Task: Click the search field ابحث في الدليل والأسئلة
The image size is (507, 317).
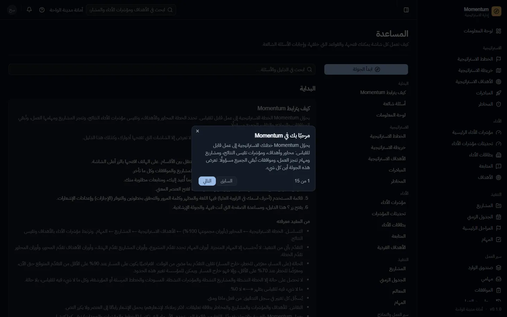Action: point(162,69)
